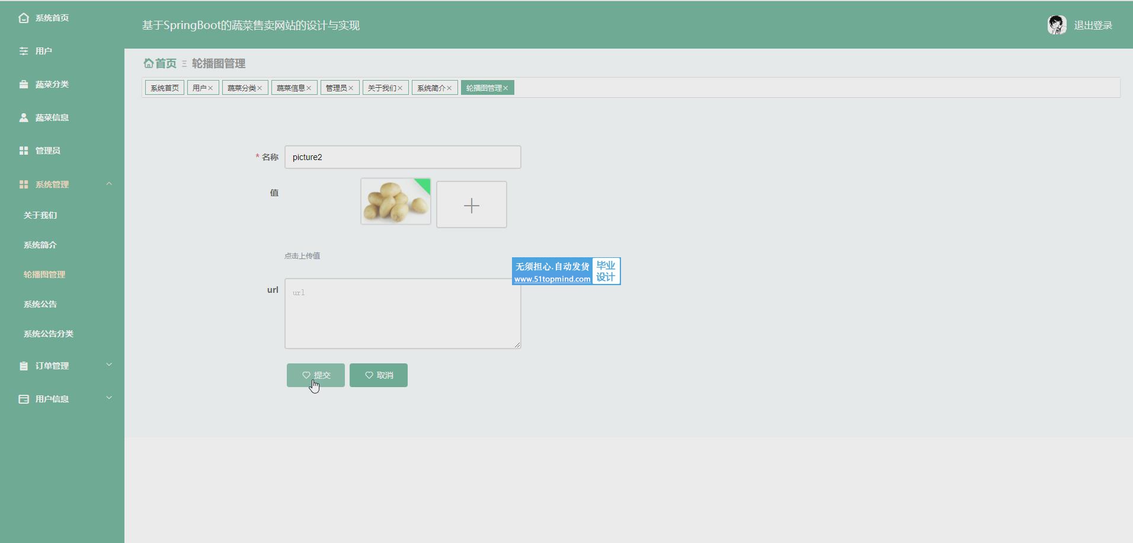This screenshot has width=1133, height=543.
Task: Click the briefcase icon beside 蔬菜分类
Action: pos(24,84)
